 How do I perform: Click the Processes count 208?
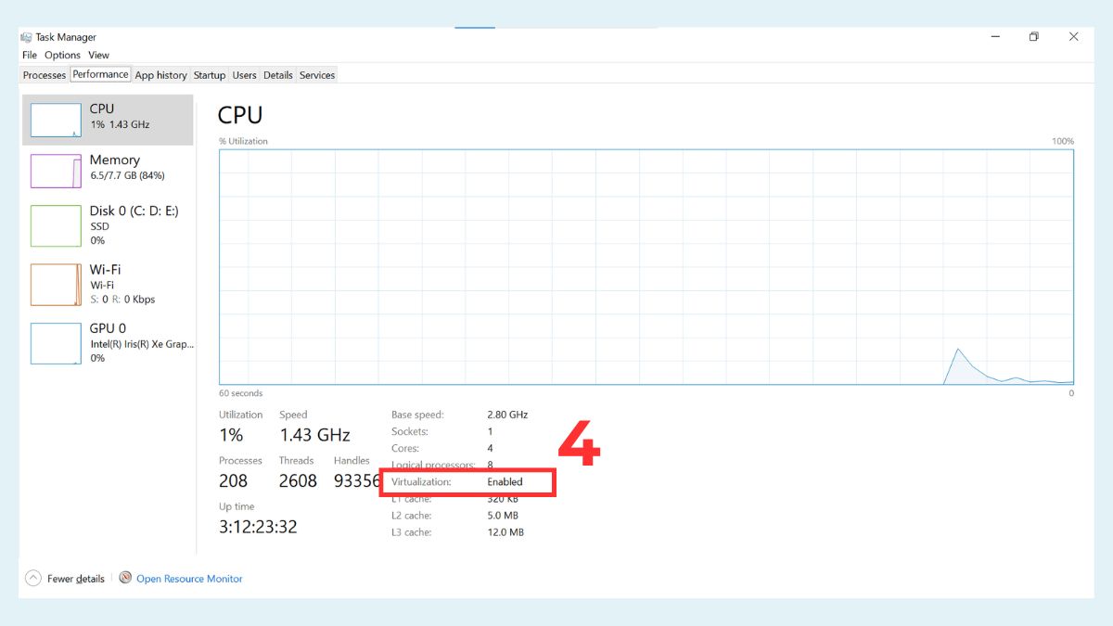(233, 480)
